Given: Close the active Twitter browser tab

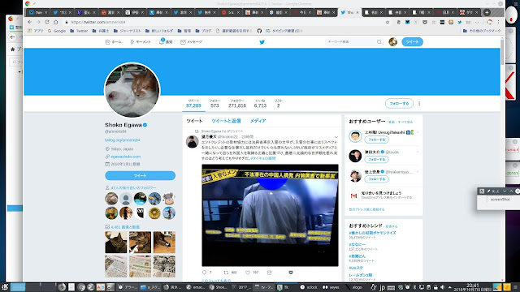Looking at the screenshot, I should pyautogui.click(x=357, y=13).
